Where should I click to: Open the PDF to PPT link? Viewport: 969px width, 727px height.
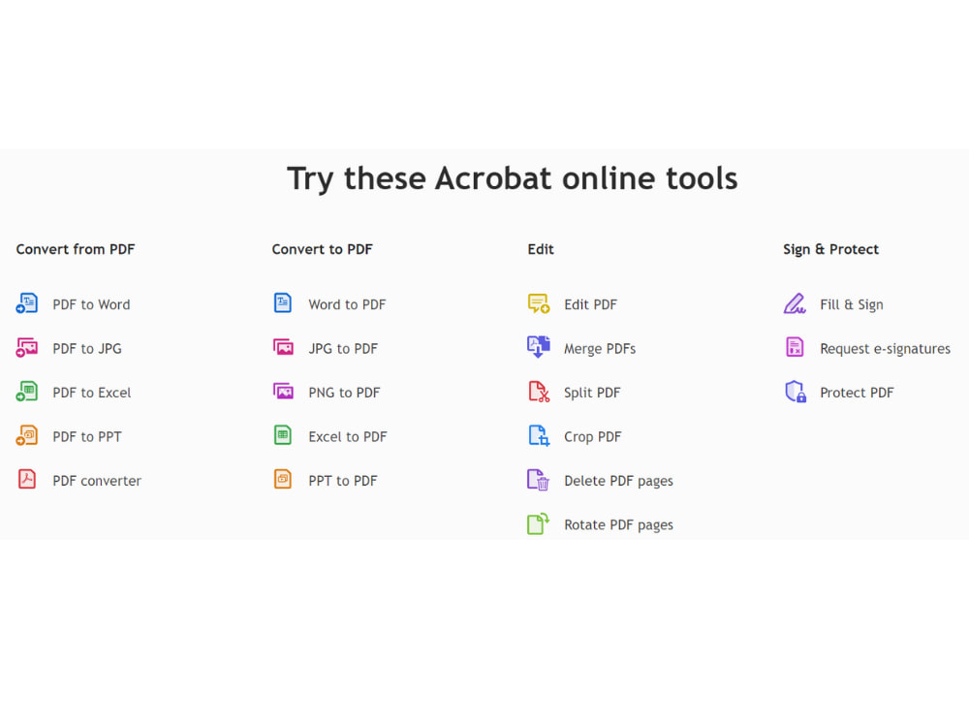tap(87, 436)
